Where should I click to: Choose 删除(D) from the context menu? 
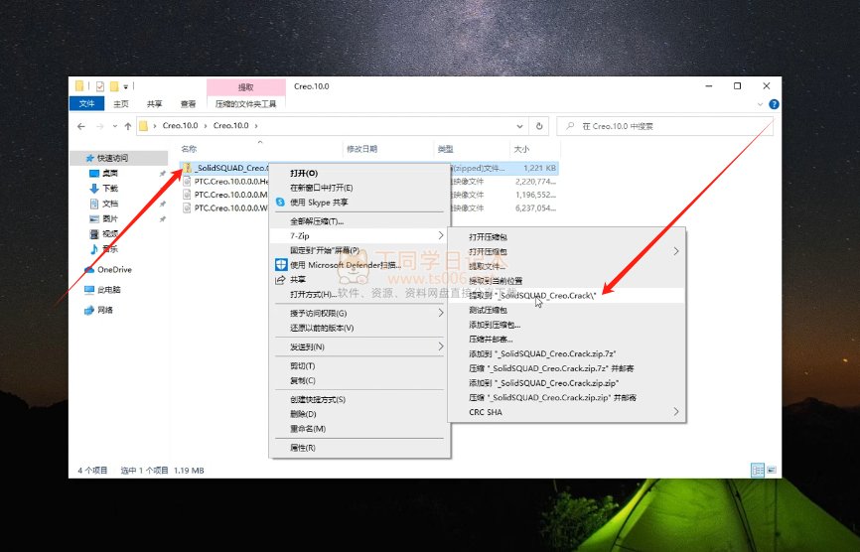coord(303,414)
